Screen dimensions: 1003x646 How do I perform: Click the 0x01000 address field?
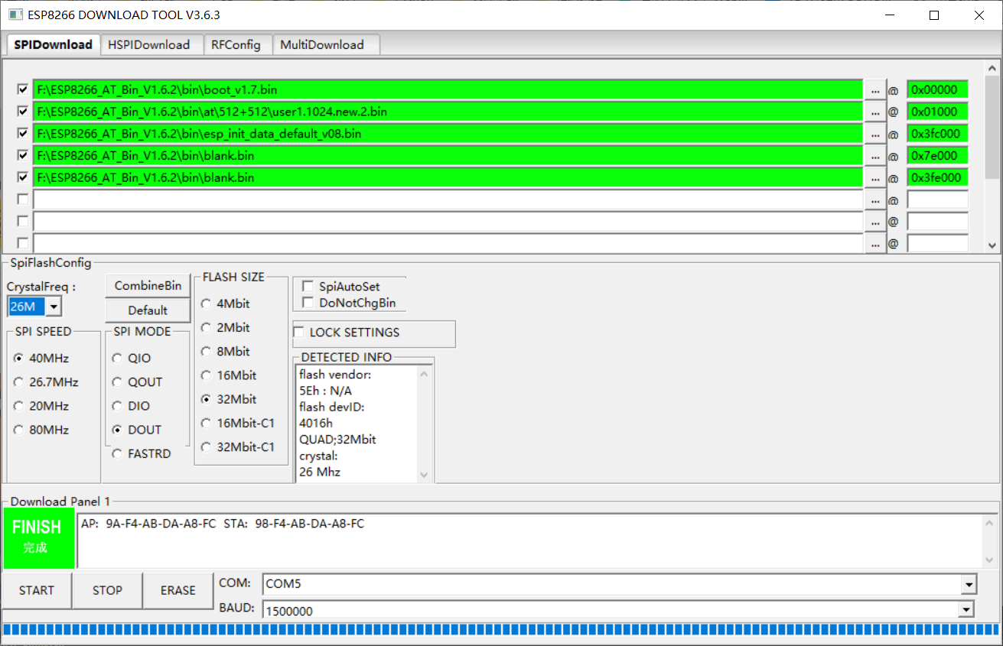click(937, 112)
